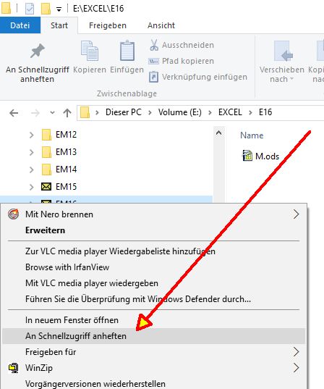Viewport: 324px width, 389px height.
Task: Click the up arrow to go to the parent folder
Action: [67, 113]
